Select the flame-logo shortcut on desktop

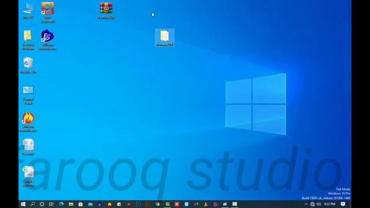28,122
